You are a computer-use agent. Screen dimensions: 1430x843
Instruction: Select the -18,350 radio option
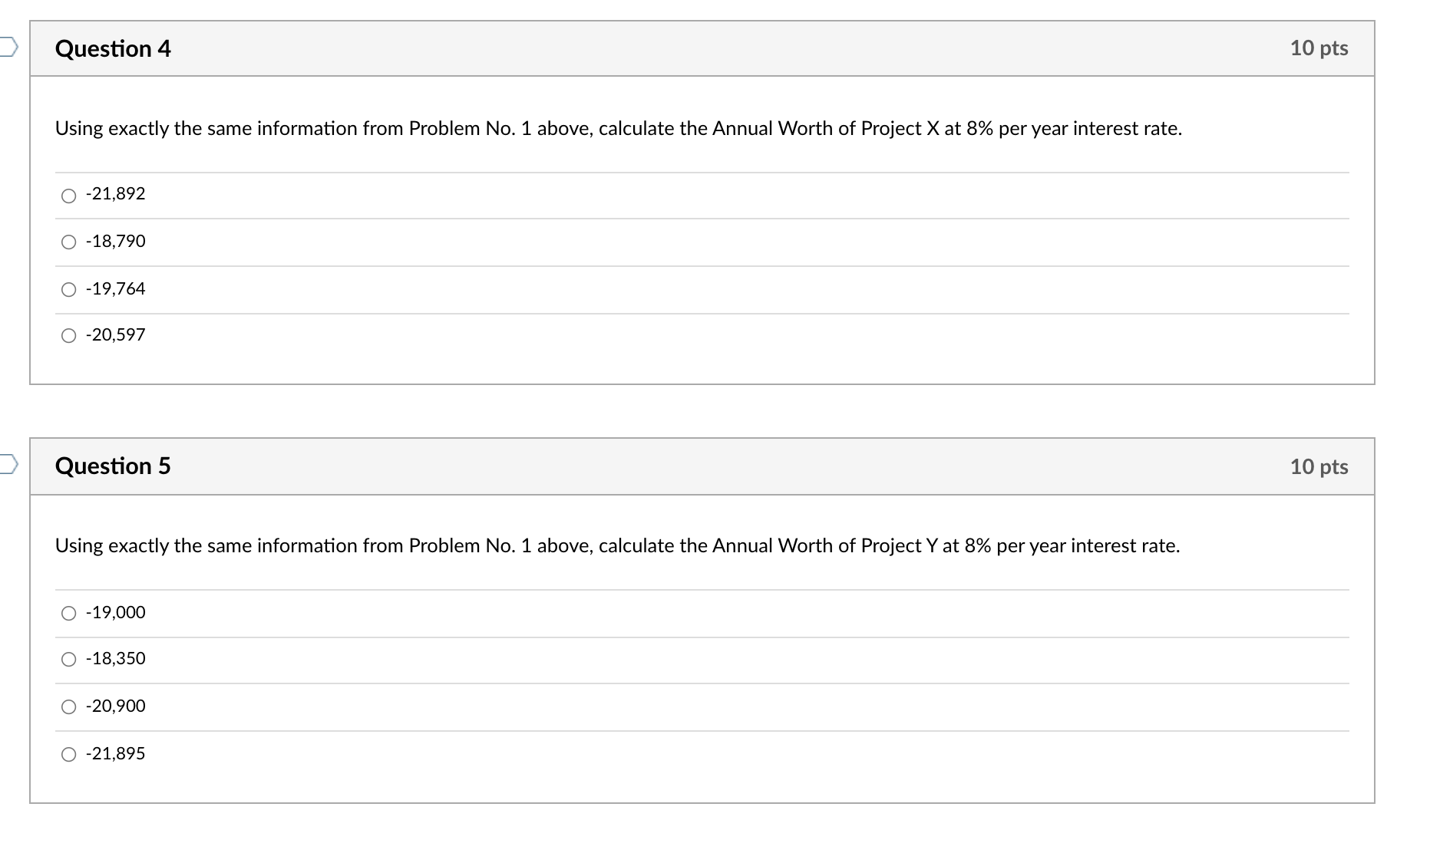coord(69,659)
